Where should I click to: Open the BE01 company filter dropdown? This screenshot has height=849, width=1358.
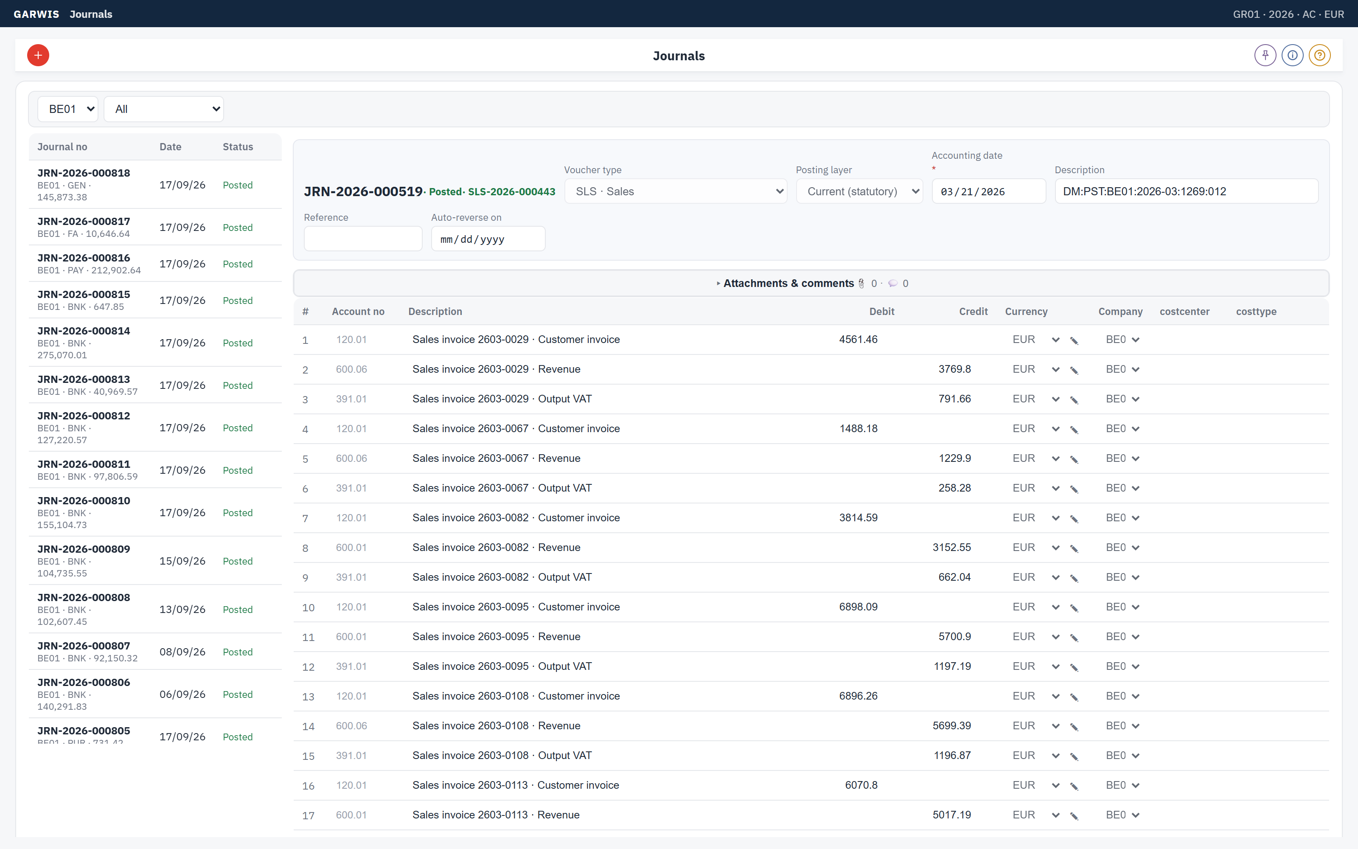pos(68,109)
